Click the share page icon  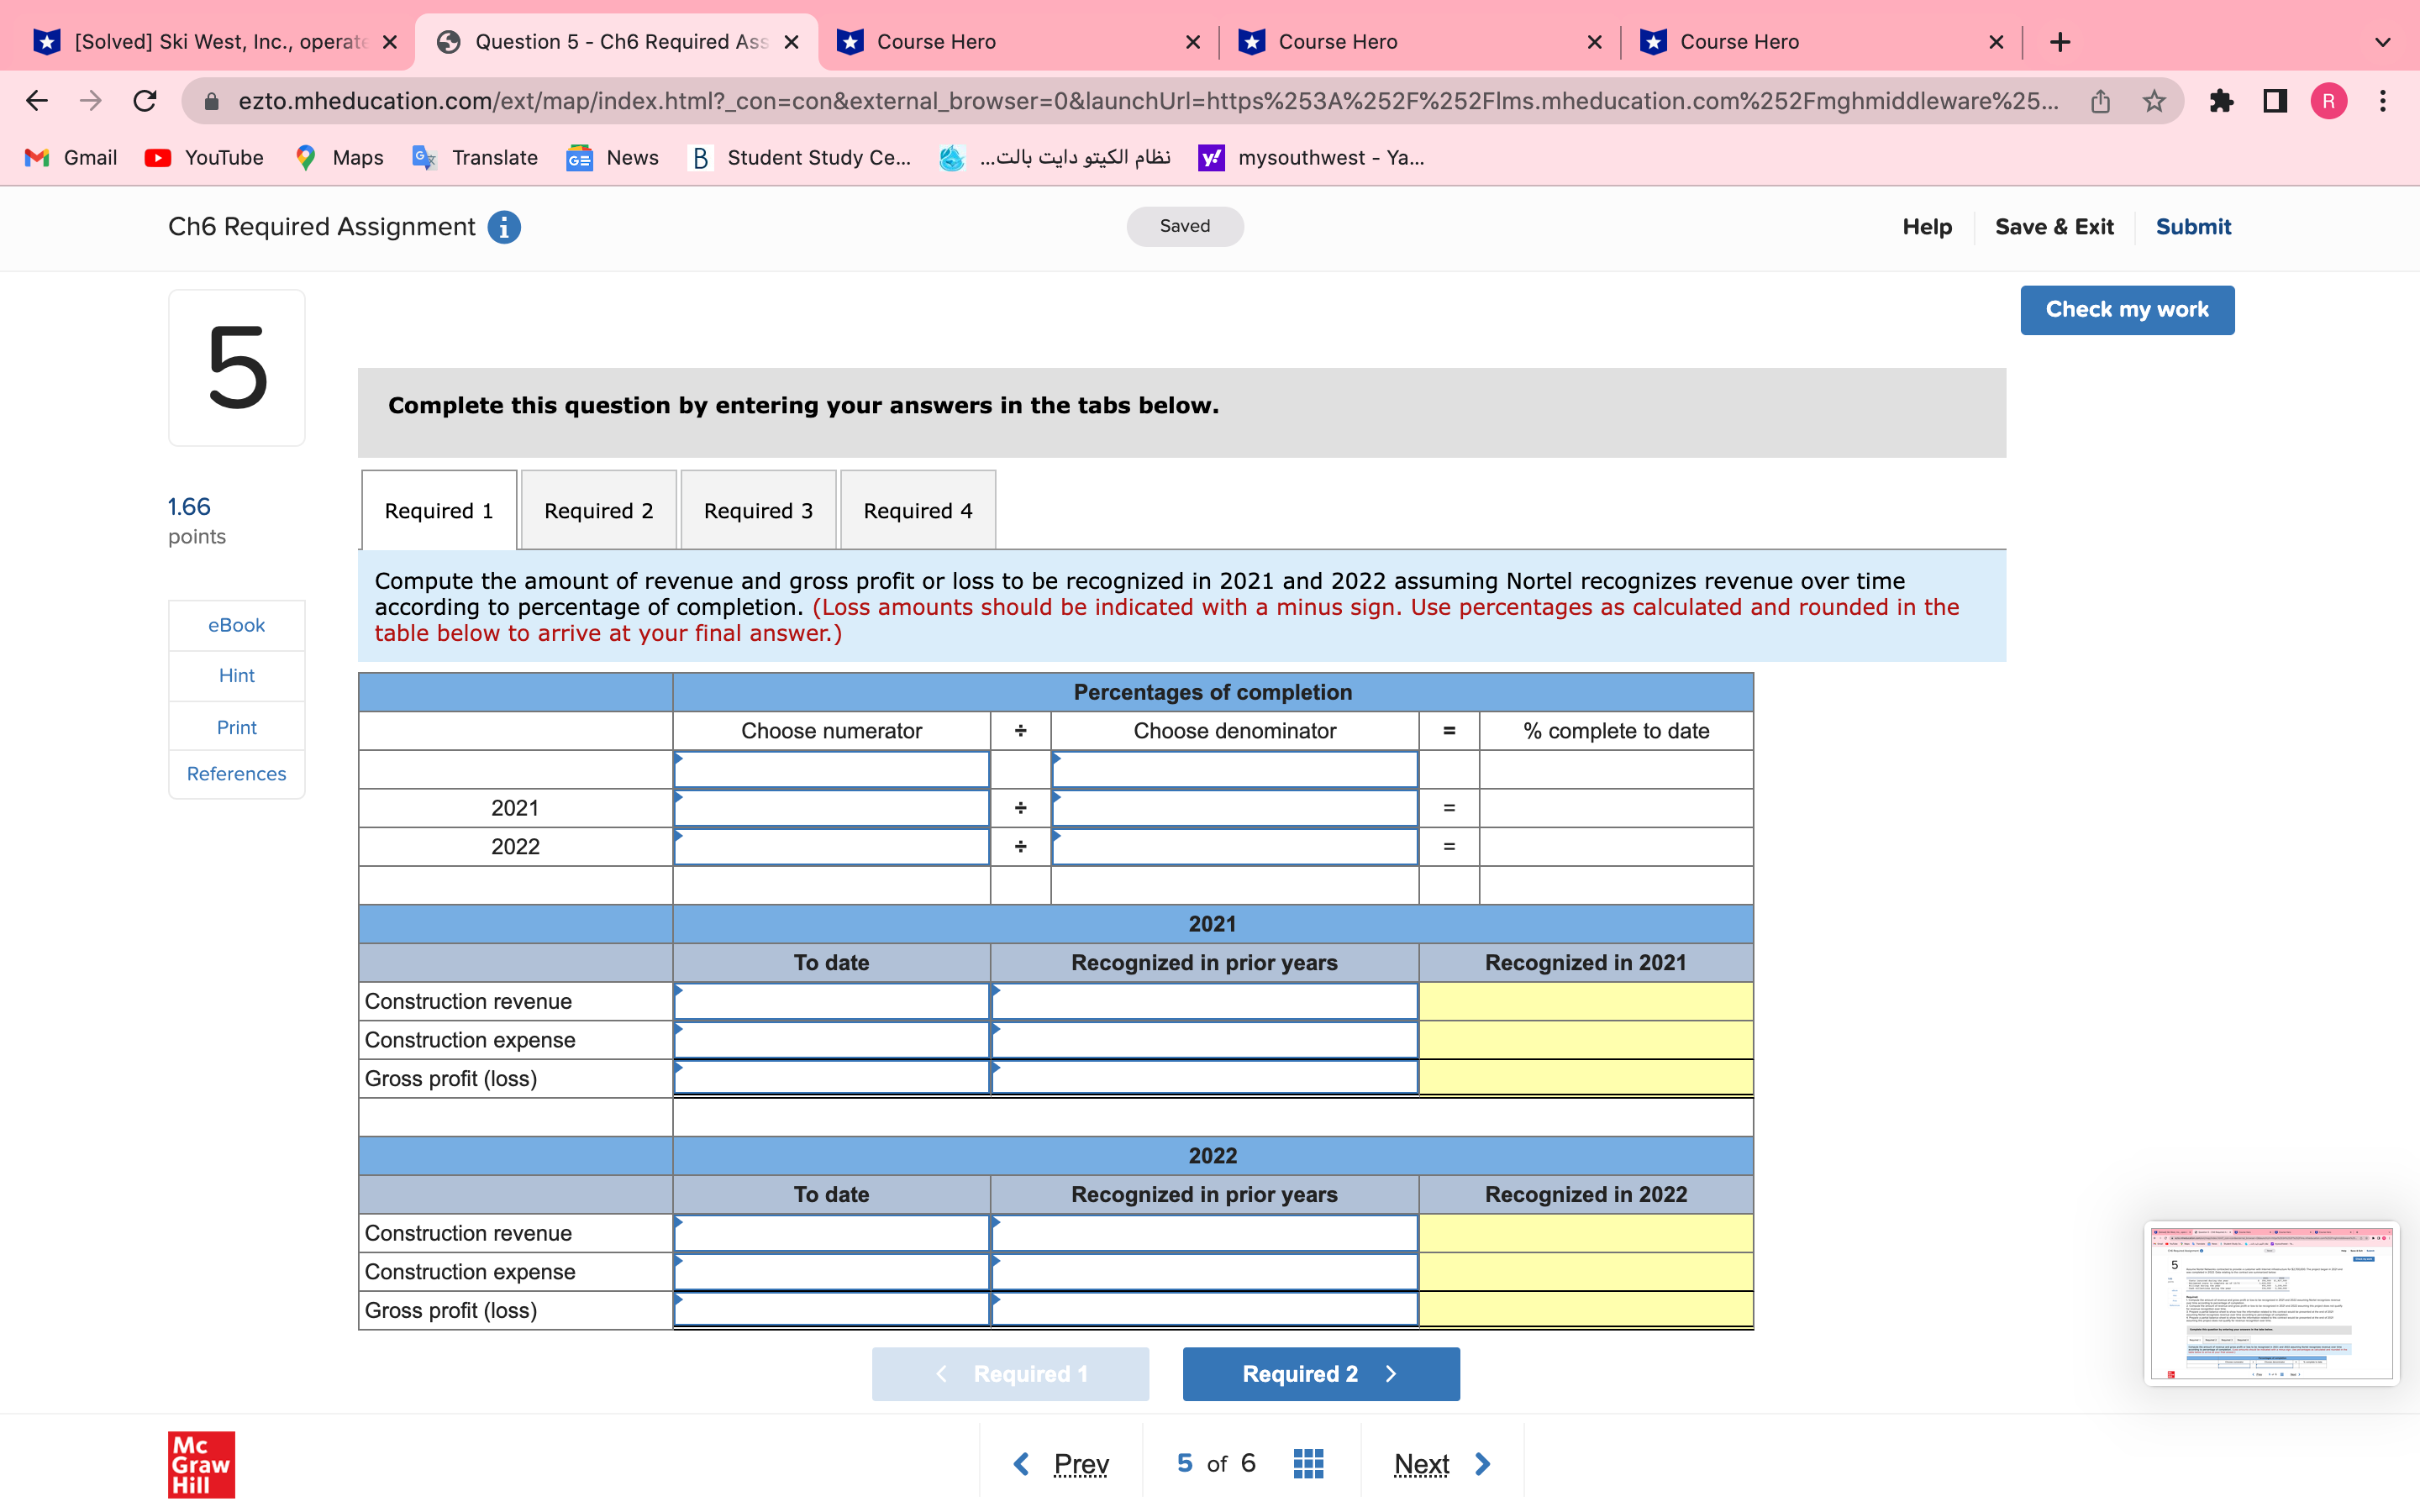[2100, 101]
